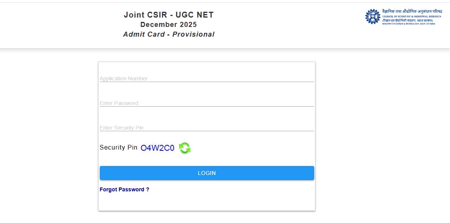Click page background right of login card
This screenshot has height=223, width=450.
(x=382, y=137)
